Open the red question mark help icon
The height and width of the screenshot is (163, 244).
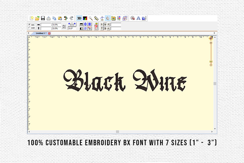96,26
